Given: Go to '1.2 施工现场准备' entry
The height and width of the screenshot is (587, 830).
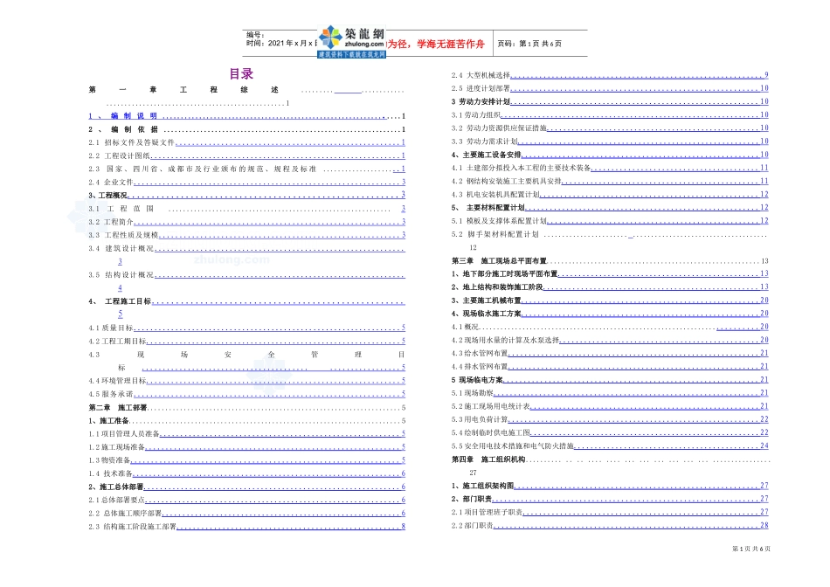Looking at the screenshot, I should point(246,447).
